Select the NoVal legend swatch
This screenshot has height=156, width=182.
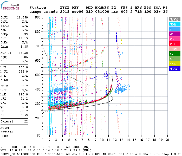[175, 19]
